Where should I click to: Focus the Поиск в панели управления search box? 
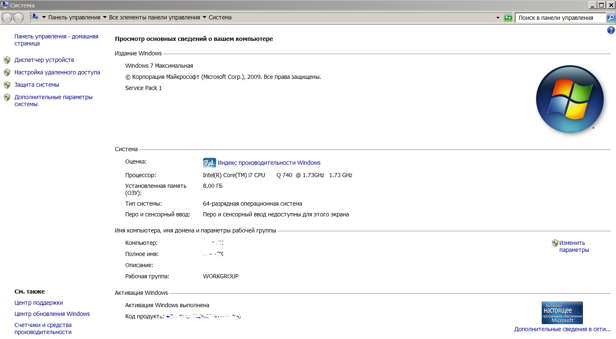click(560, 18)
